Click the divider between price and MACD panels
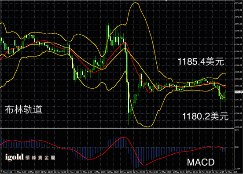The image size is (243, 174). [117, 128]
